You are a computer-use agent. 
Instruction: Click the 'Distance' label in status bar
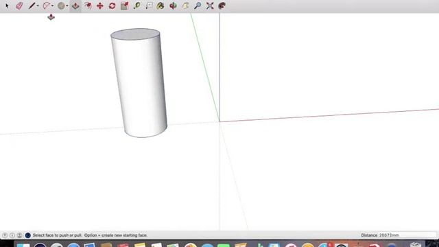pos(369,235)
